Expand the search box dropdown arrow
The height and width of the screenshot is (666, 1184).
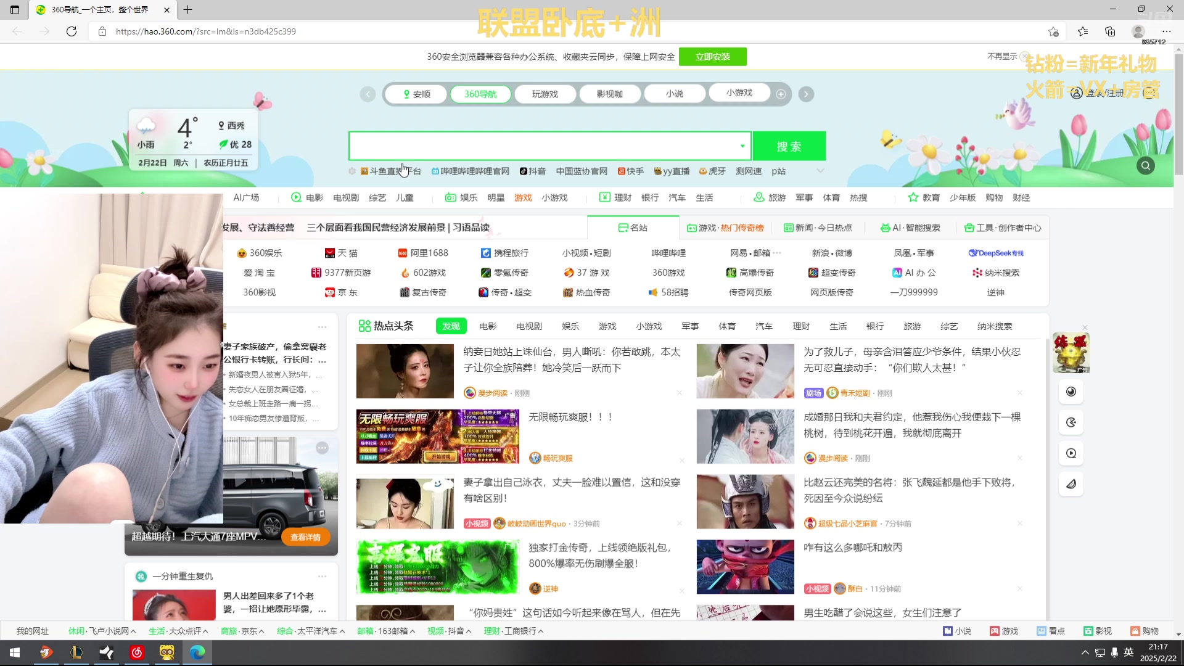click(x=742, y=147)
